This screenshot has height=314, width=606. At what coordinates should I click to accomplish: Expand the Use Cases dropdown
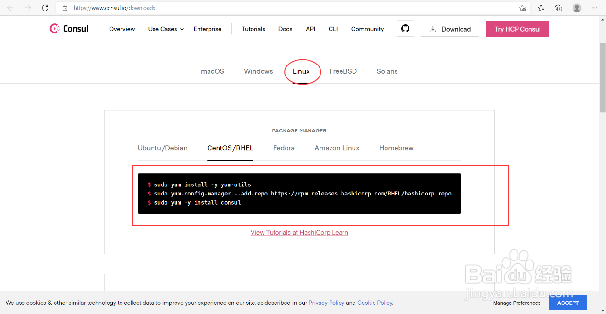click(165, 29)
